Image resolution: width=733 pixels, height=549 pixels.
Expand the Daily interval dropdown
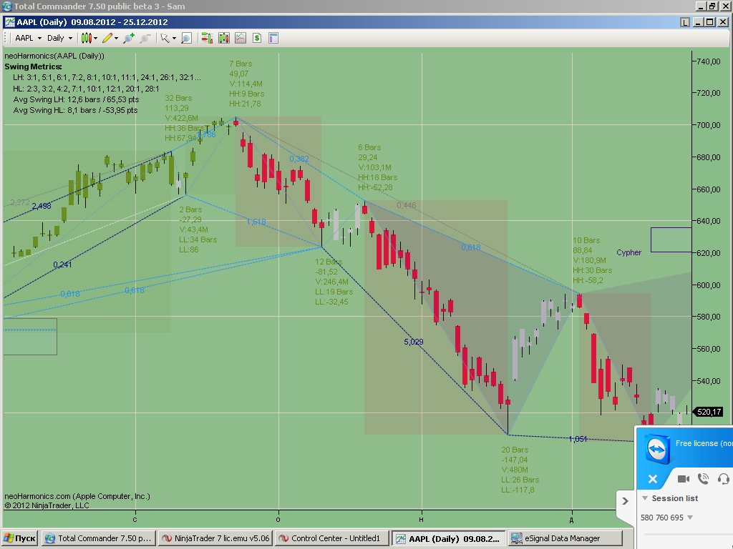(x=60, y=38)
